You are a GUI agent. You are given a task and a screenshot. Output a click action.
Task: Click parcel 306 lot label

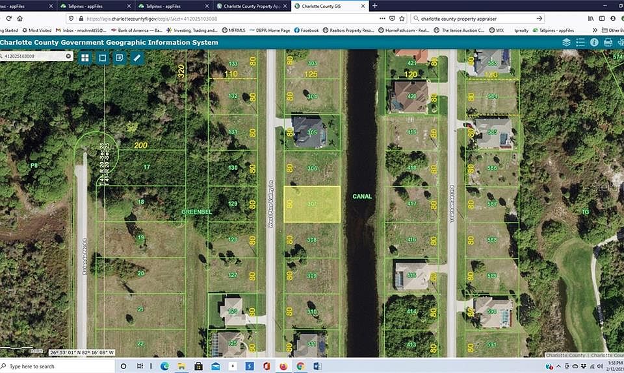click(x=312, y=169)
